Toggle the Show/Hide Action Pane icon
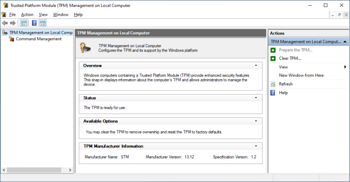This screenshot has height=182, width=350. 42,23
